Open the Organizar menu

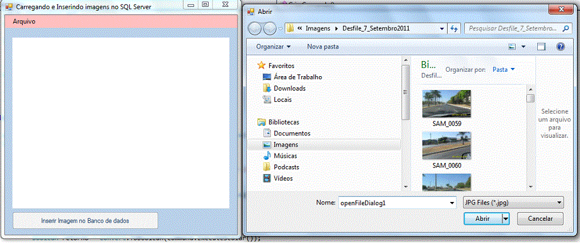coord(274,47)
